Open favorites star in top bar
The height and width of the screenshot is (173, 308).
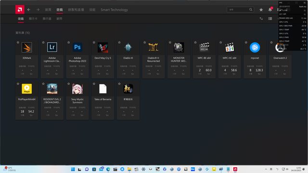point(261,10)
